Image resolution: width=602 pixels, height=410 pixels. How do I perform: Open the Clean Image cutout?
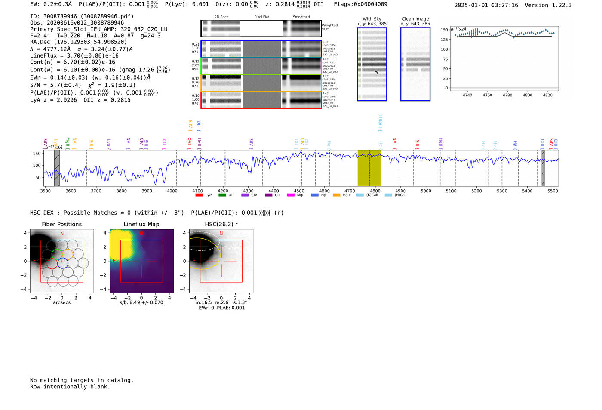pyautogui.click(x=415, y=64)
